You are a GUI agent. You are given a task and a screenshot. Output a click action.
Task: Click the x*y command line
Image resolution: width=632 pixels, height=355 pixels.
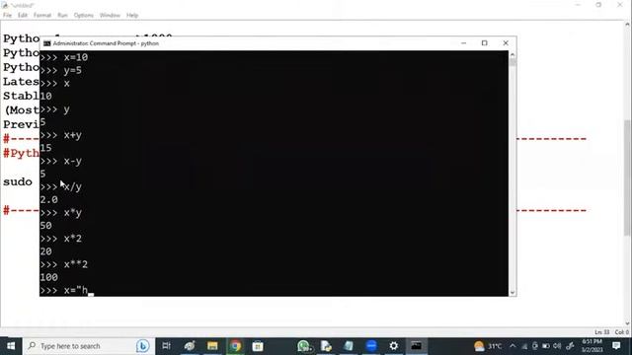pyautogui.click(x=61, y=213)
